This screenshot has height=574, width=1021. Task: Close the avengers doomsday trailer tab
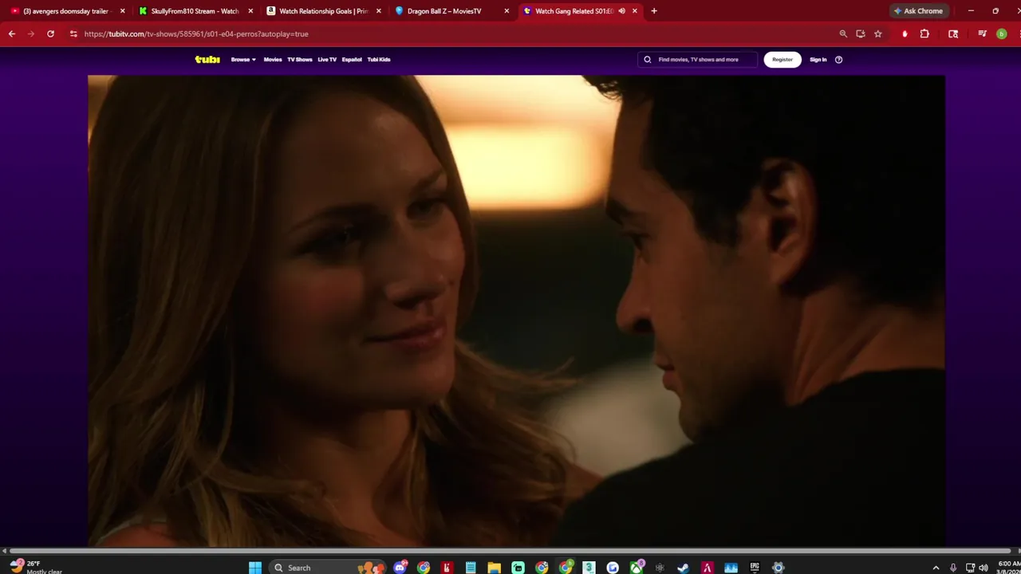click(122, 11)
